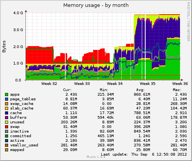This screenshot has width=192, height=161.
Task: Click the 'mapped' legend label
Action: coord(17,150)
